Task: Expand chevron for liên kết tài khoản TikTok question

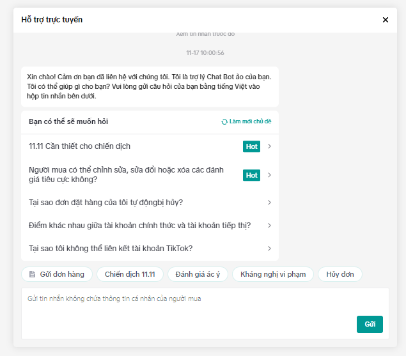Action: pos(270,249)
